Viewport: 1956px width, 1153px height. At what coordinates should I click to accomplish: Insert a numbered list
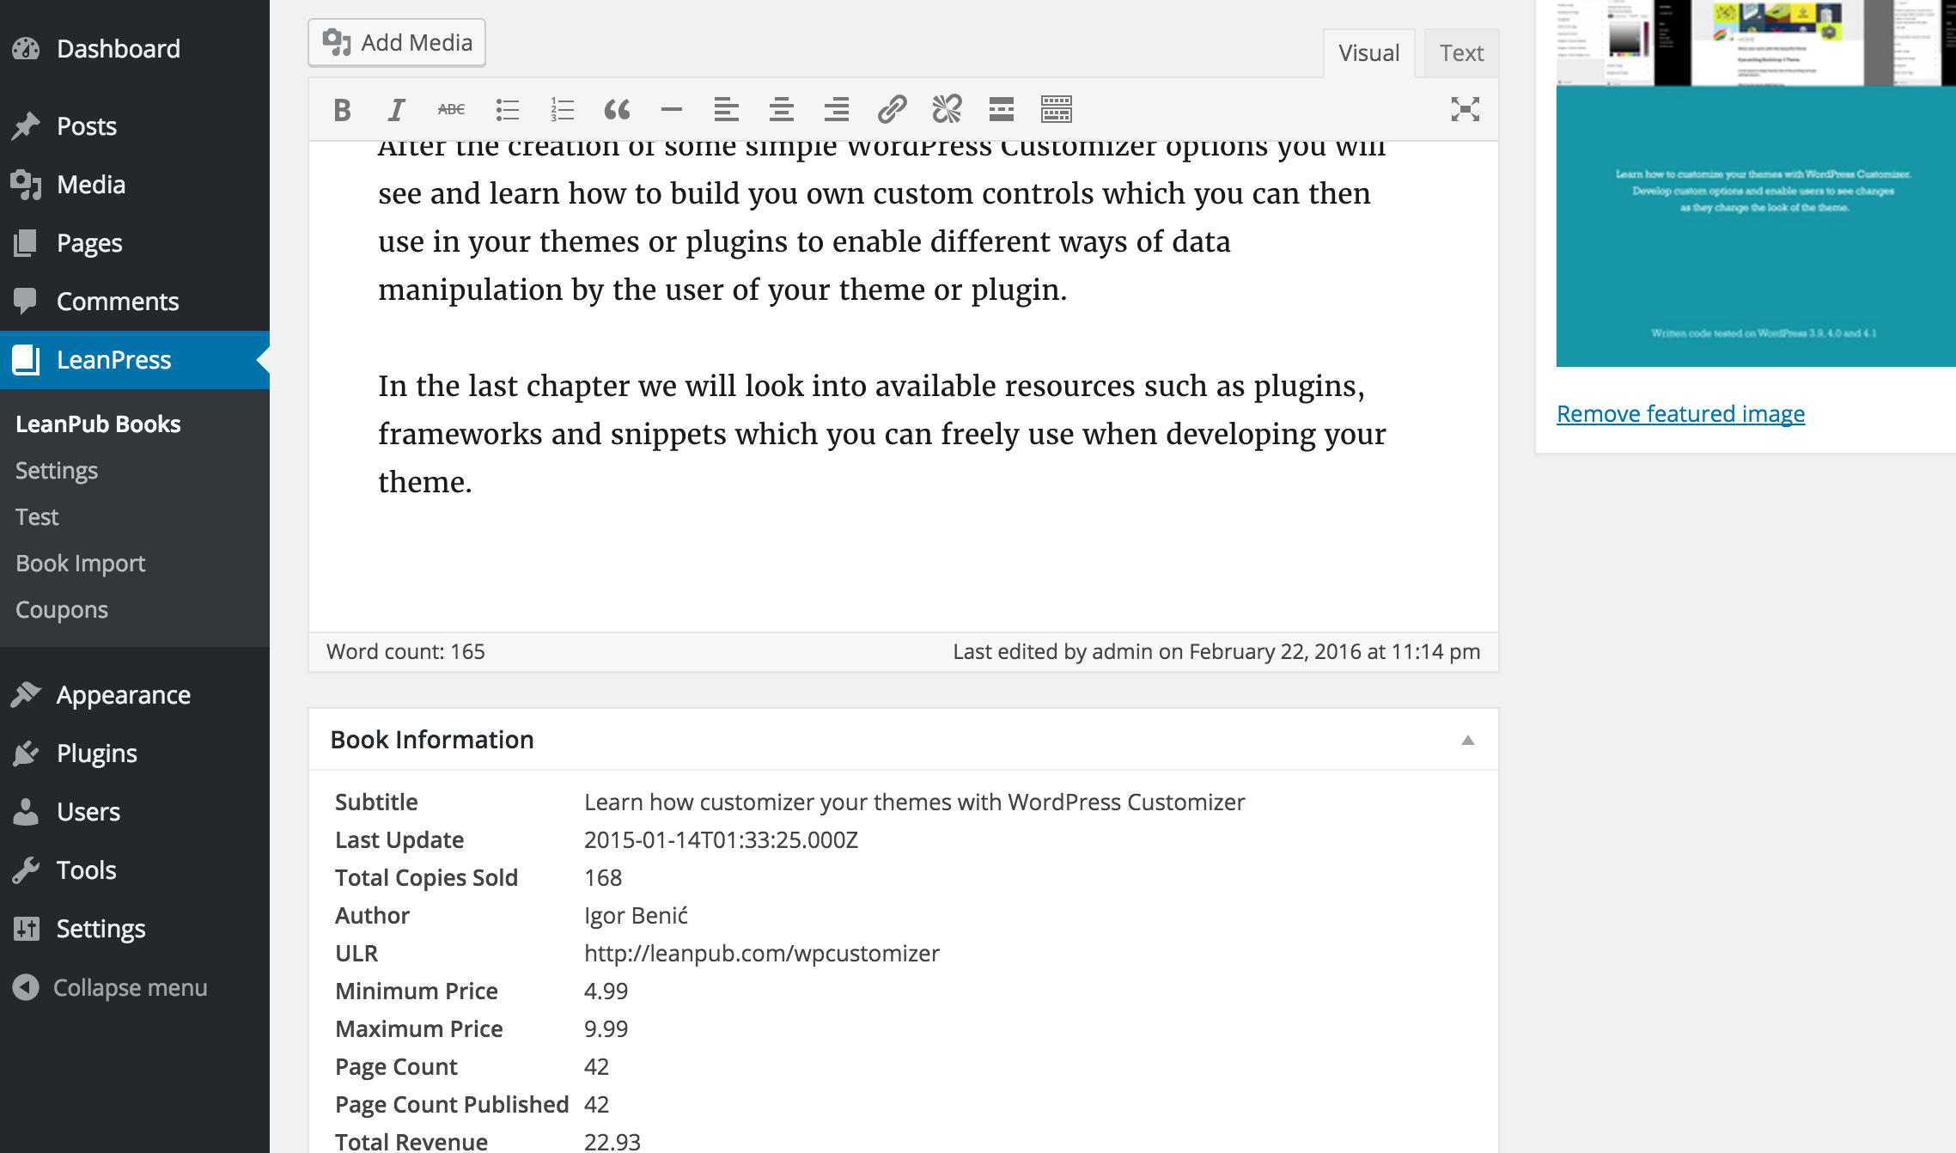[562, 109]
